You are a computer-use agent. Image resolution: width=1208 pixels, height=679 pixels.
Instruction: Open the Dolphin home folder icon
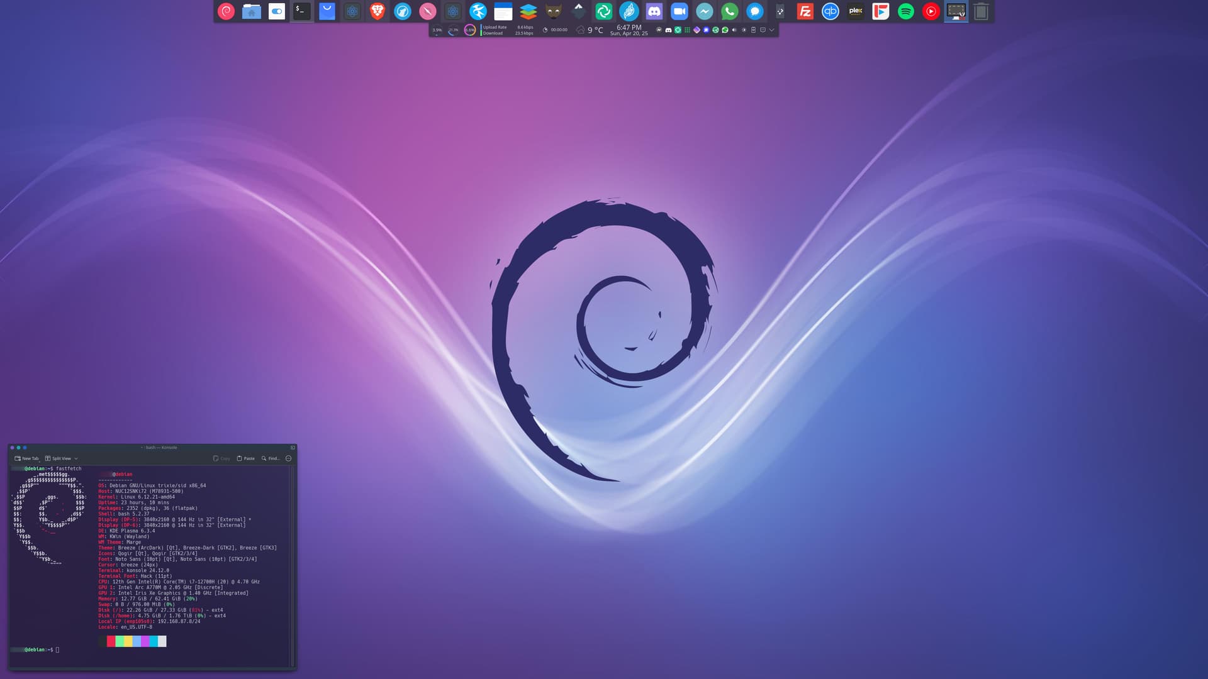(x=252, y=11)
